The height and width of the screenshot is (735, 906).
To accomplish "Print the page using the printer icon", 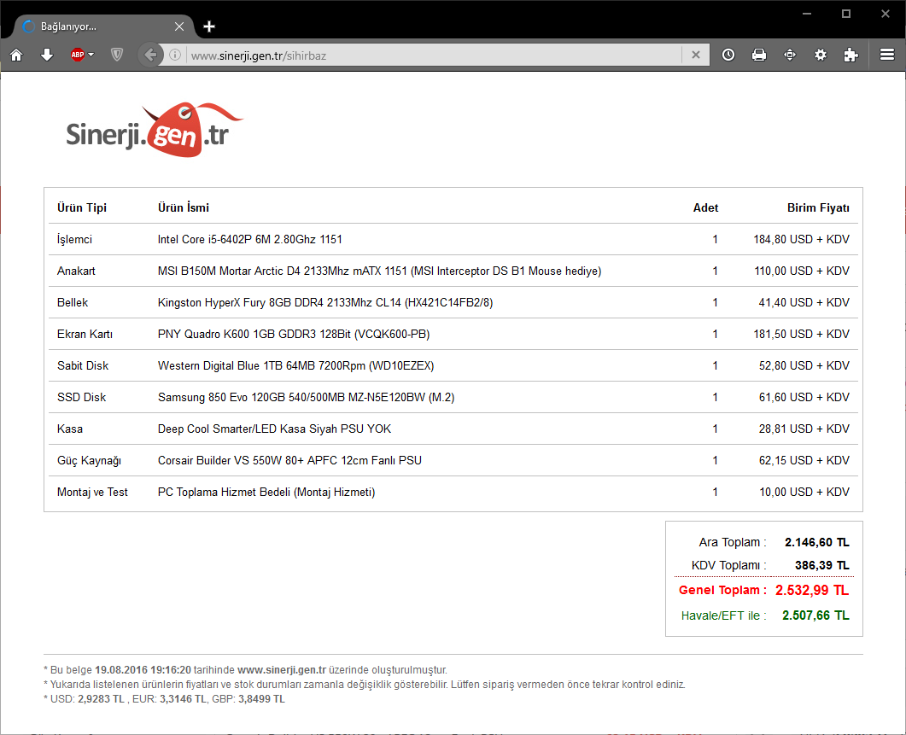I will coord(758,55).
